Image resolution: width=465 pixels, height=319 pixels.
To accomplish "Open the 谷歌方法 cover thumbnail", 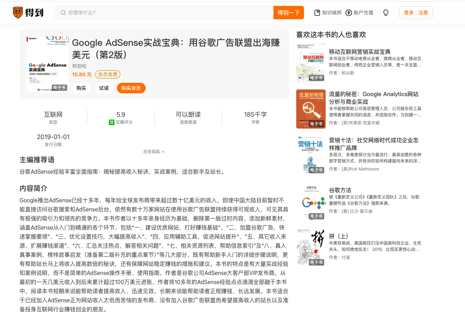I will (311, 201).
